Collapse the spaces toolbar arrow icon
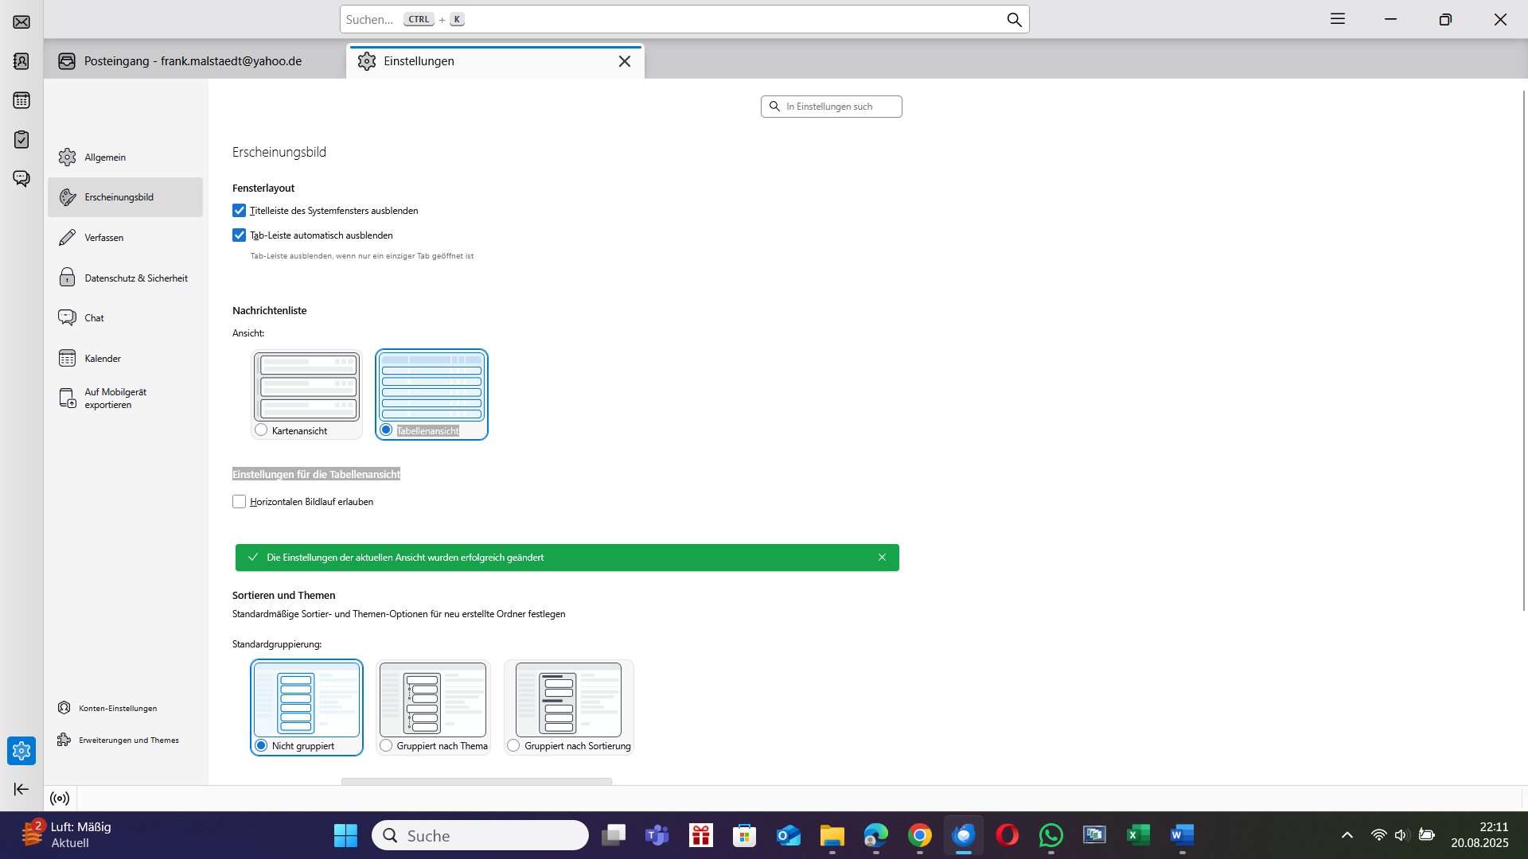1528x859 pixels. 21,789
